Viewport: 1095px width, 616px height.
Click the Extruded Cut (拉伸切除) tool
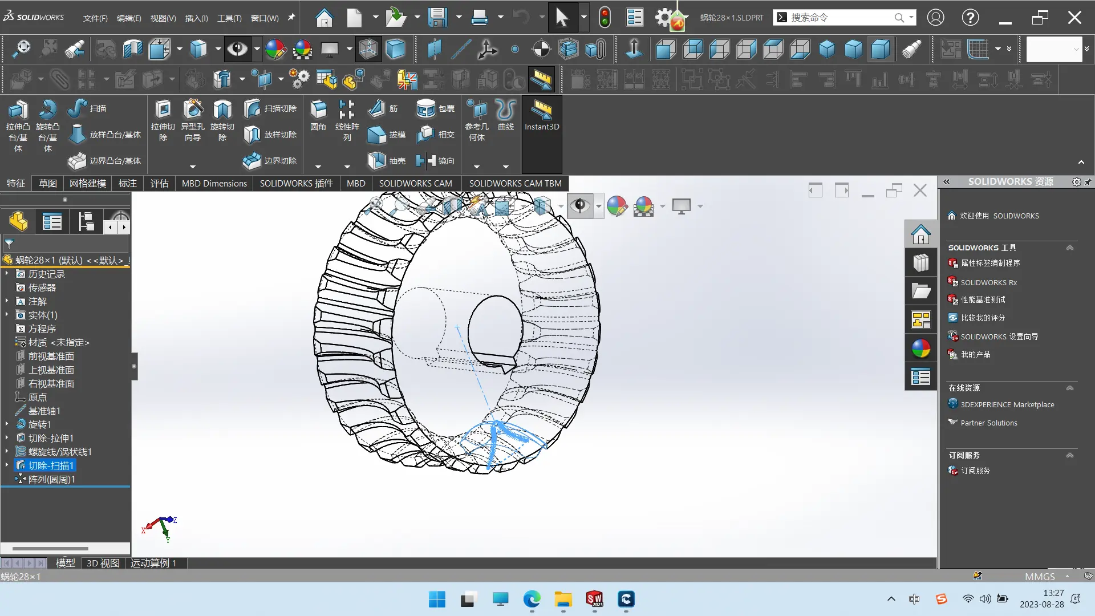click(x=163, y=120)
